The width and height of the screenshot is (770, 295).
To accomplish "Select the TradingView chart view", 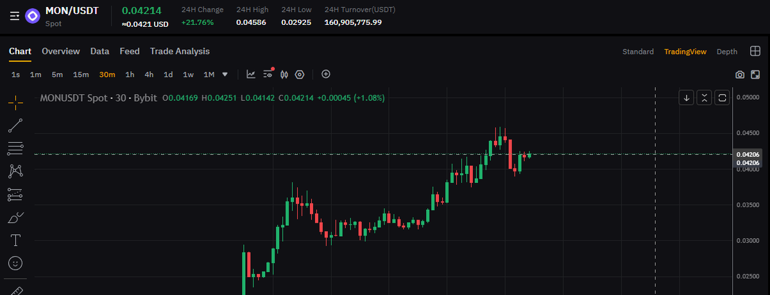I will 685,52.
